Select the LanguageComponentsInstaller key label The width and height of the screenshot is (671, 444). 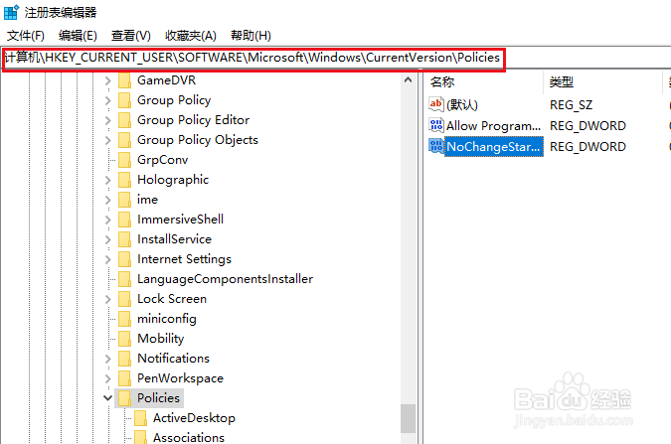225,279
